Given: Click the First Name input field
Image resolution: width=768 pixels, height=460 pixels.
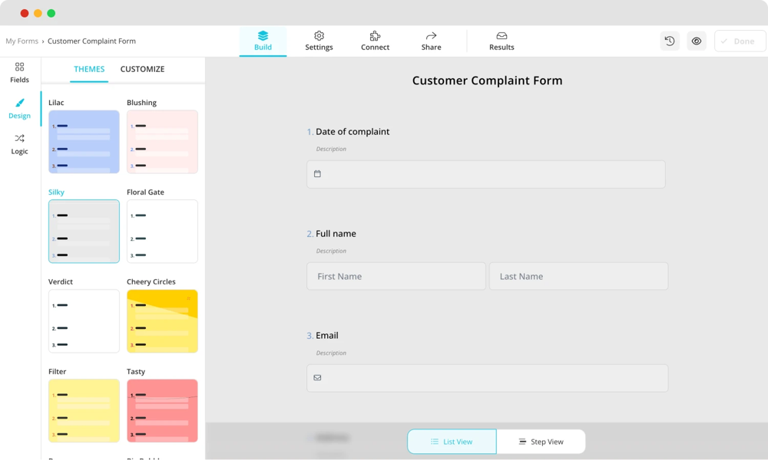Looking at the screenshot, I should tap(396, 276).
